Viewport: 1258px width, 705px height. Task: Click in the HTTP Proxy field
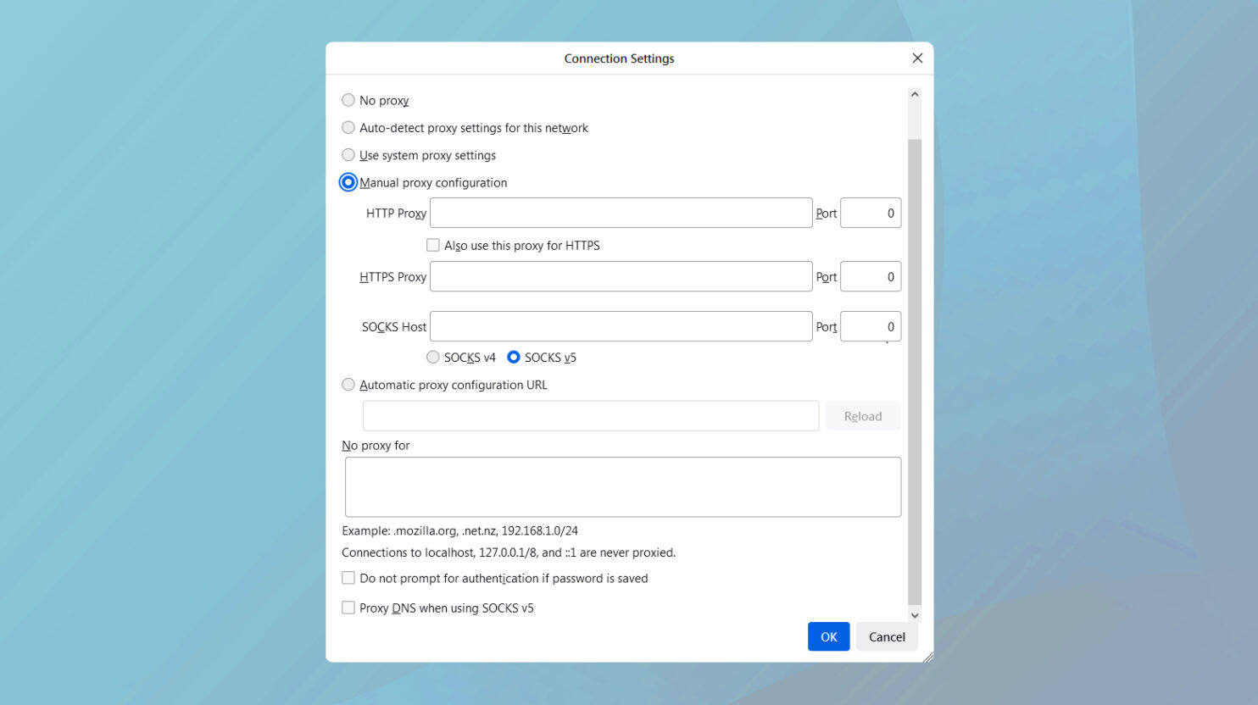tap(621, 213)
